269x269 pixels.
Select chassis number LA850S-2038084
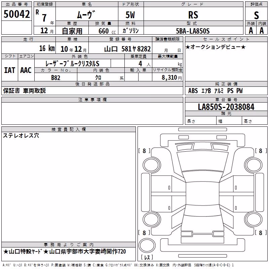226,107
